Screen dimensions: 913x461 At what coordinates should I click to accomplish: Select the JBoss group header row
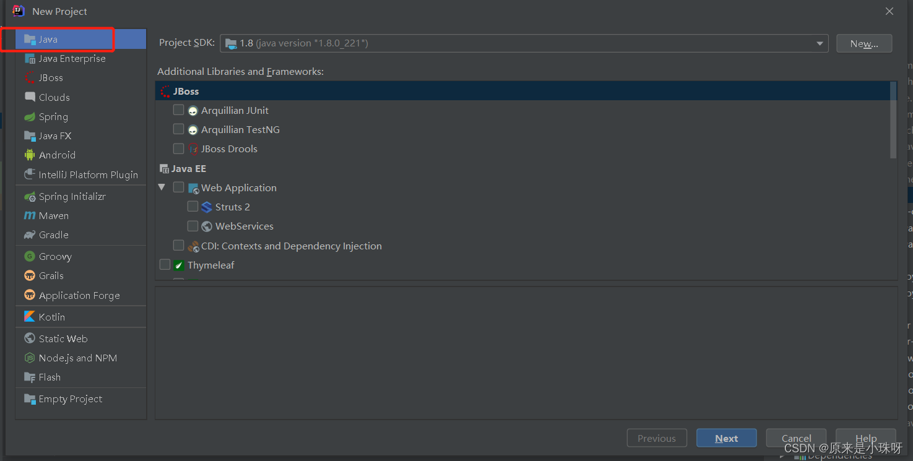tap(522, 91)
